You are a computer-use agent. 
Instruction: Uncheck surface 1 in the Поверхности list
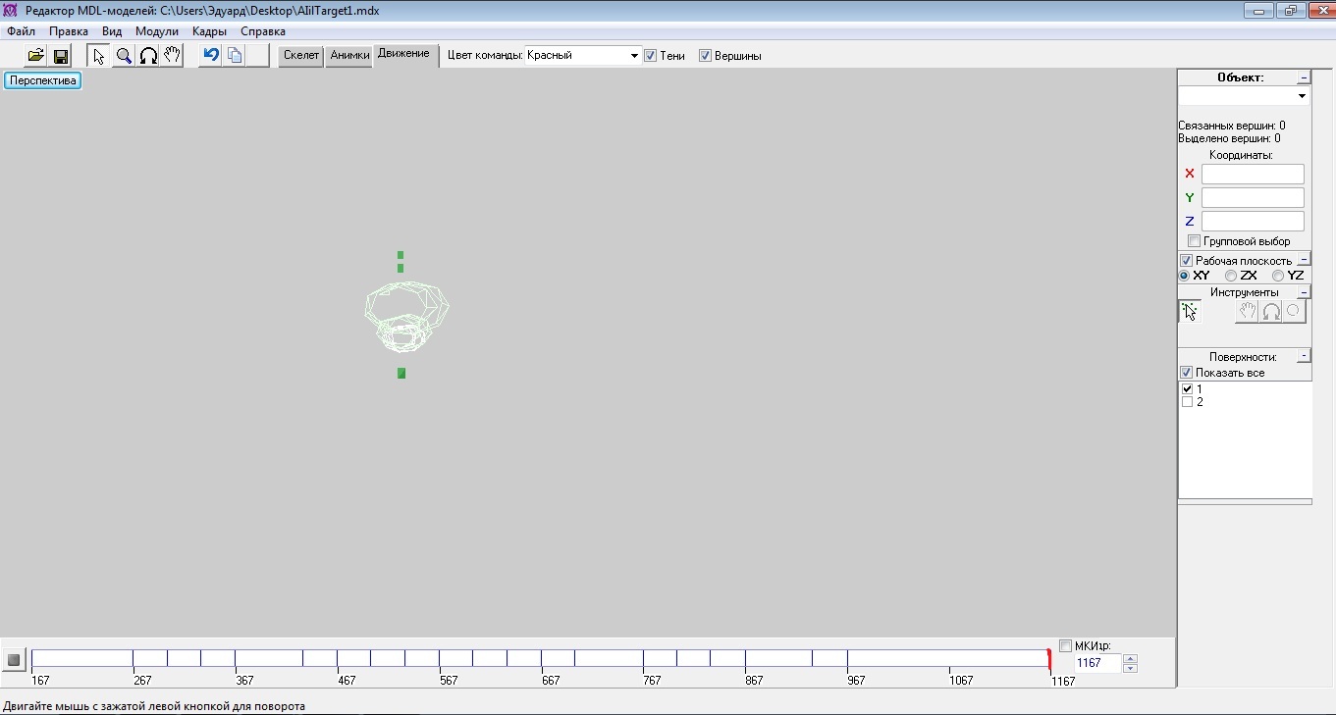pos(1188,389)
